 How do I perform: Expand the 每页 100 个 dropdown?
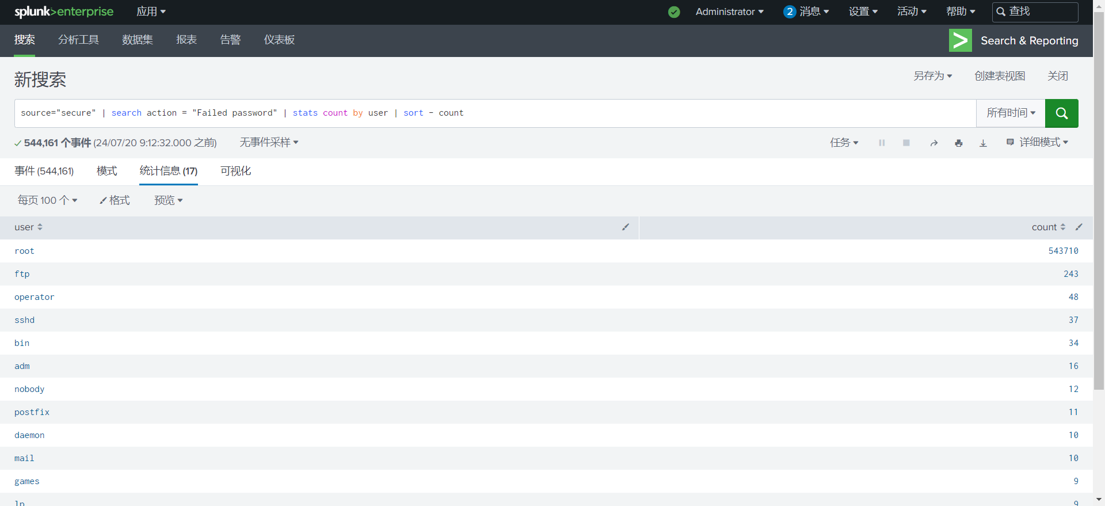47,200
